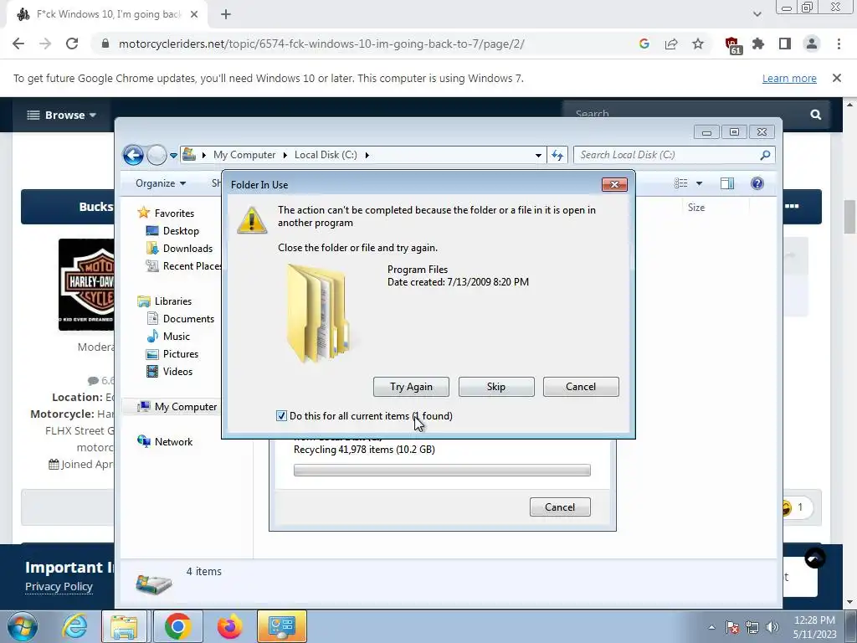The height and width of the screenshot is (643, 857).
Task: Expand arrow after Local Disk (C:) breadcrumb
Action: [x=367, y=155]
